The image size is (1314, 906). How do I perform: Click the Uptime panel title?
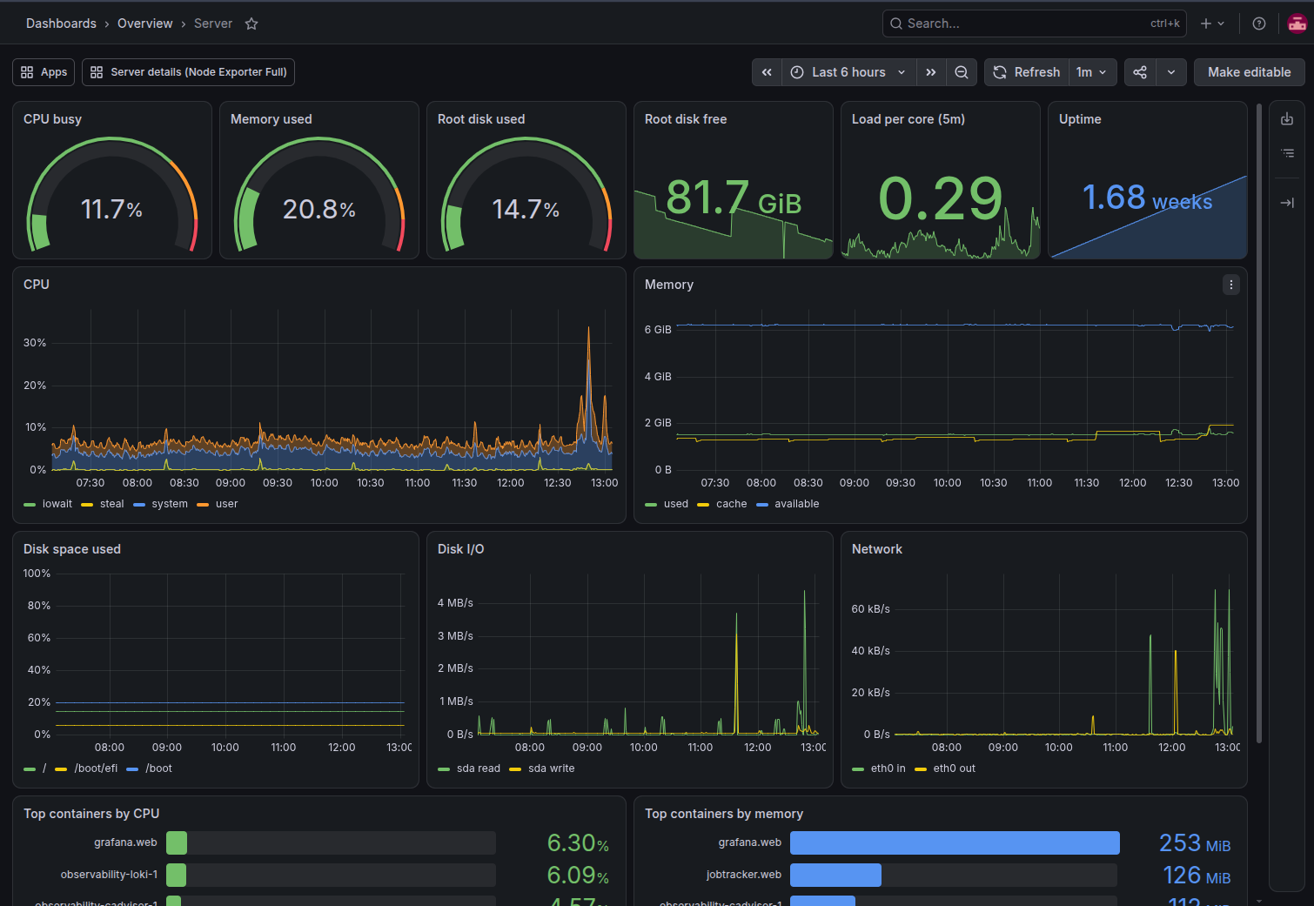(1080, 119)
